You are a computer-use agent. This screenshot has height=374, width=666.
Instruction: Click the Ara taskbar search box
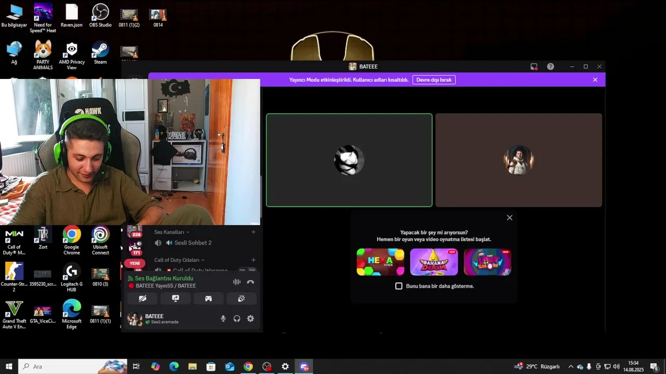pos(72,366)
